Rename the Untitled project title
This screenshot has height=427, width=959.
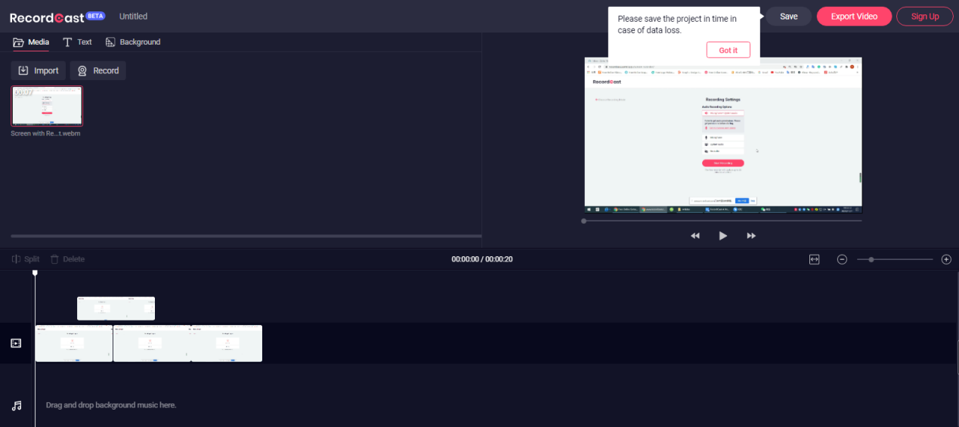click(133, 17)
